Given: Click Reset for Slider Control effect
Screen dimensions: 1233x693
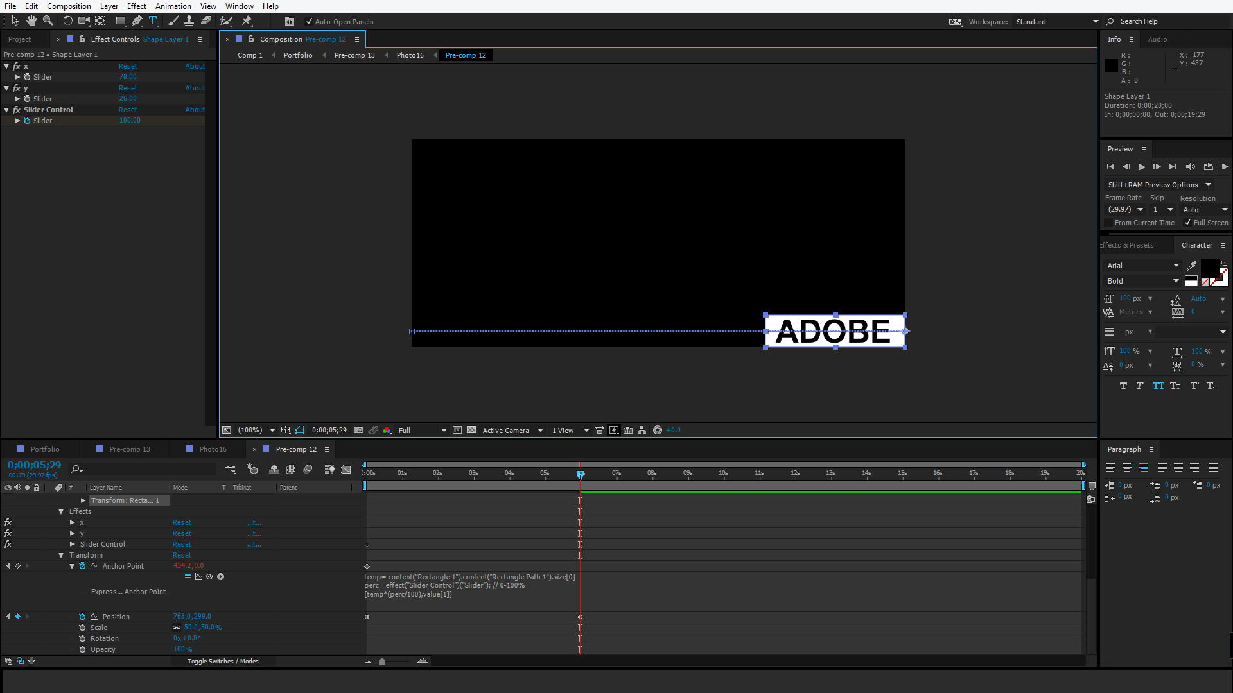Looking at the screenshot, I should (x=128, y=110).
